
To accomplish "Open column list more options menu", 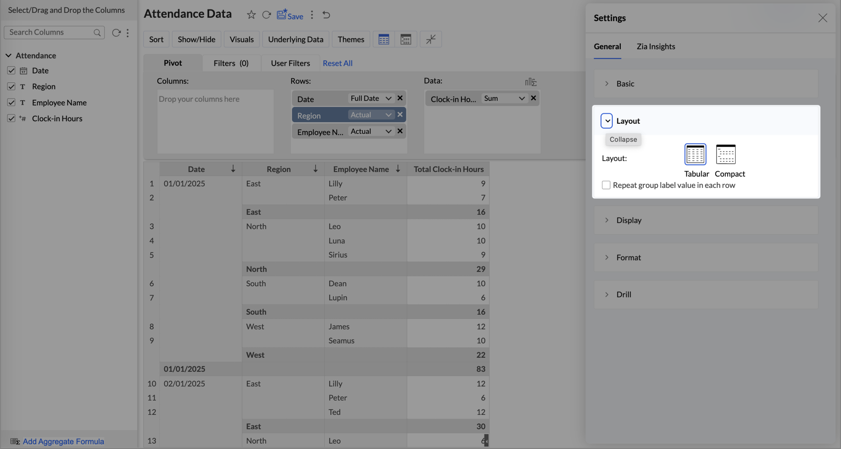I will tap(128, 33).
